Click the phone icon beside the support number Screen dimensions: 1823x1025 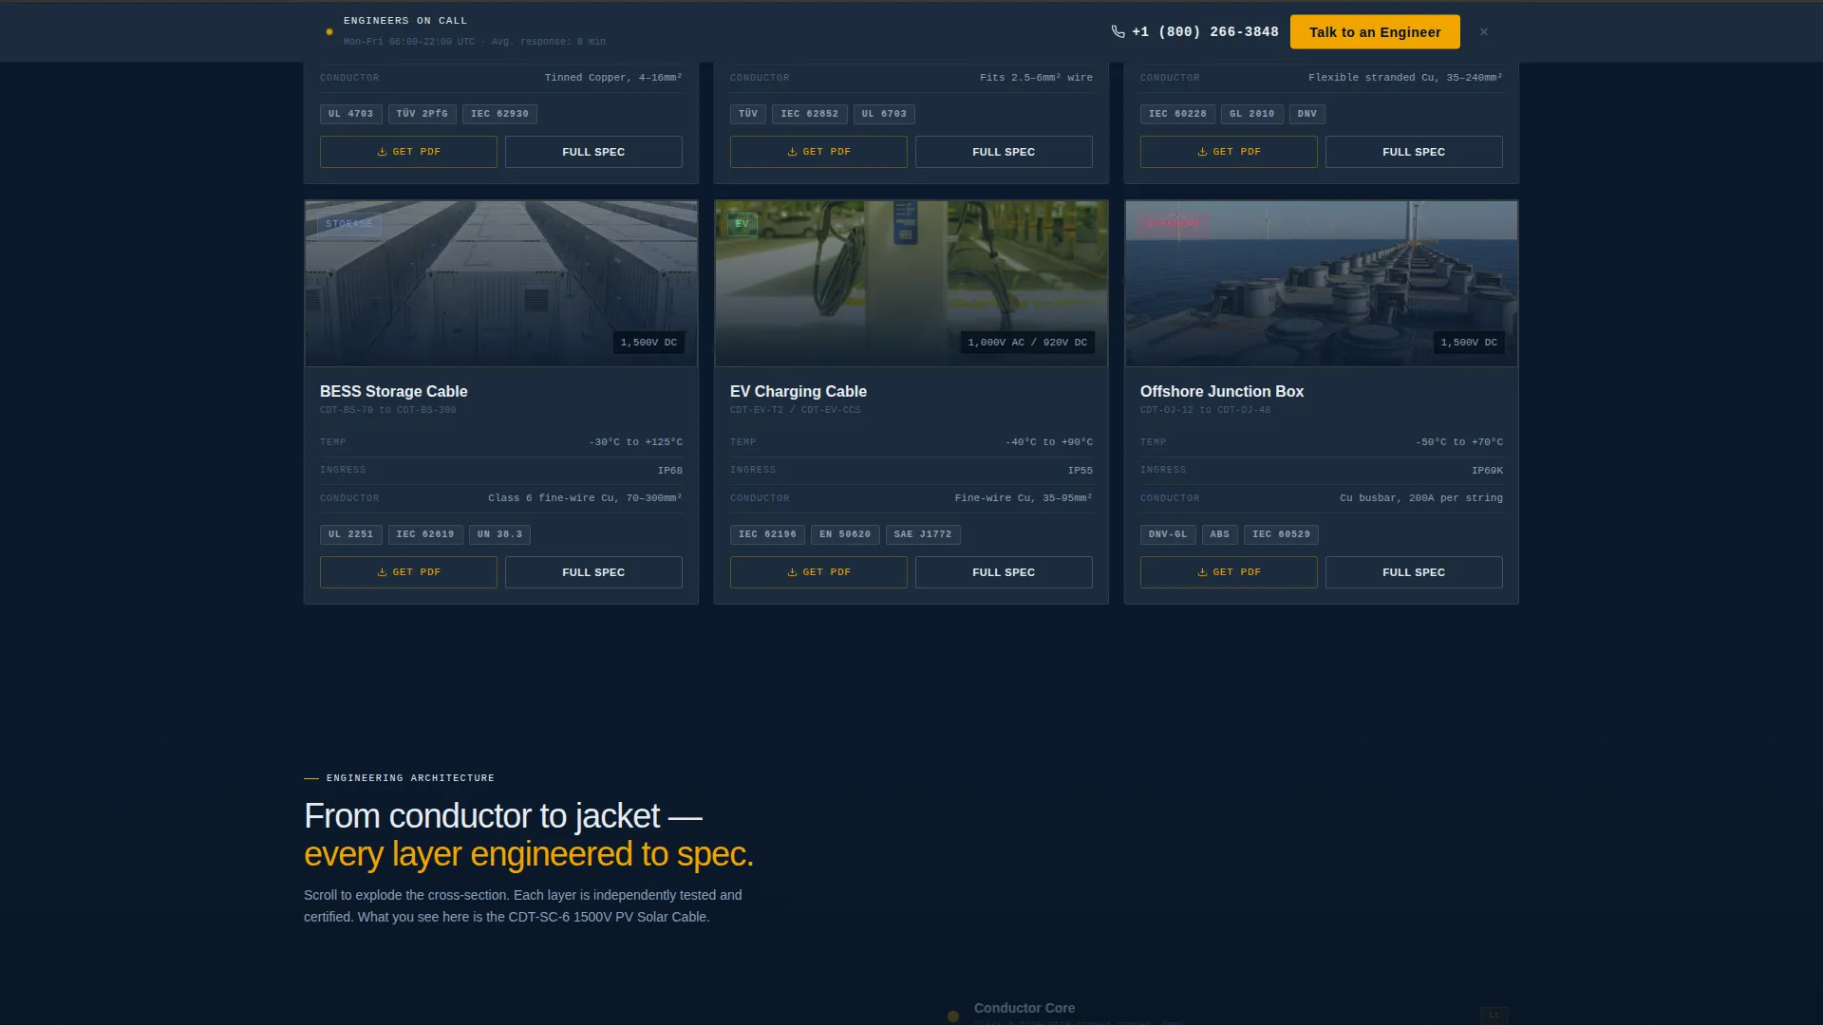click(1118, 32)
